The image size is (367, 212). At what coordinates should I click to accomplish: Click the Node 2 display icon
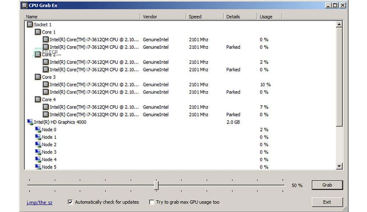(38, 145)
